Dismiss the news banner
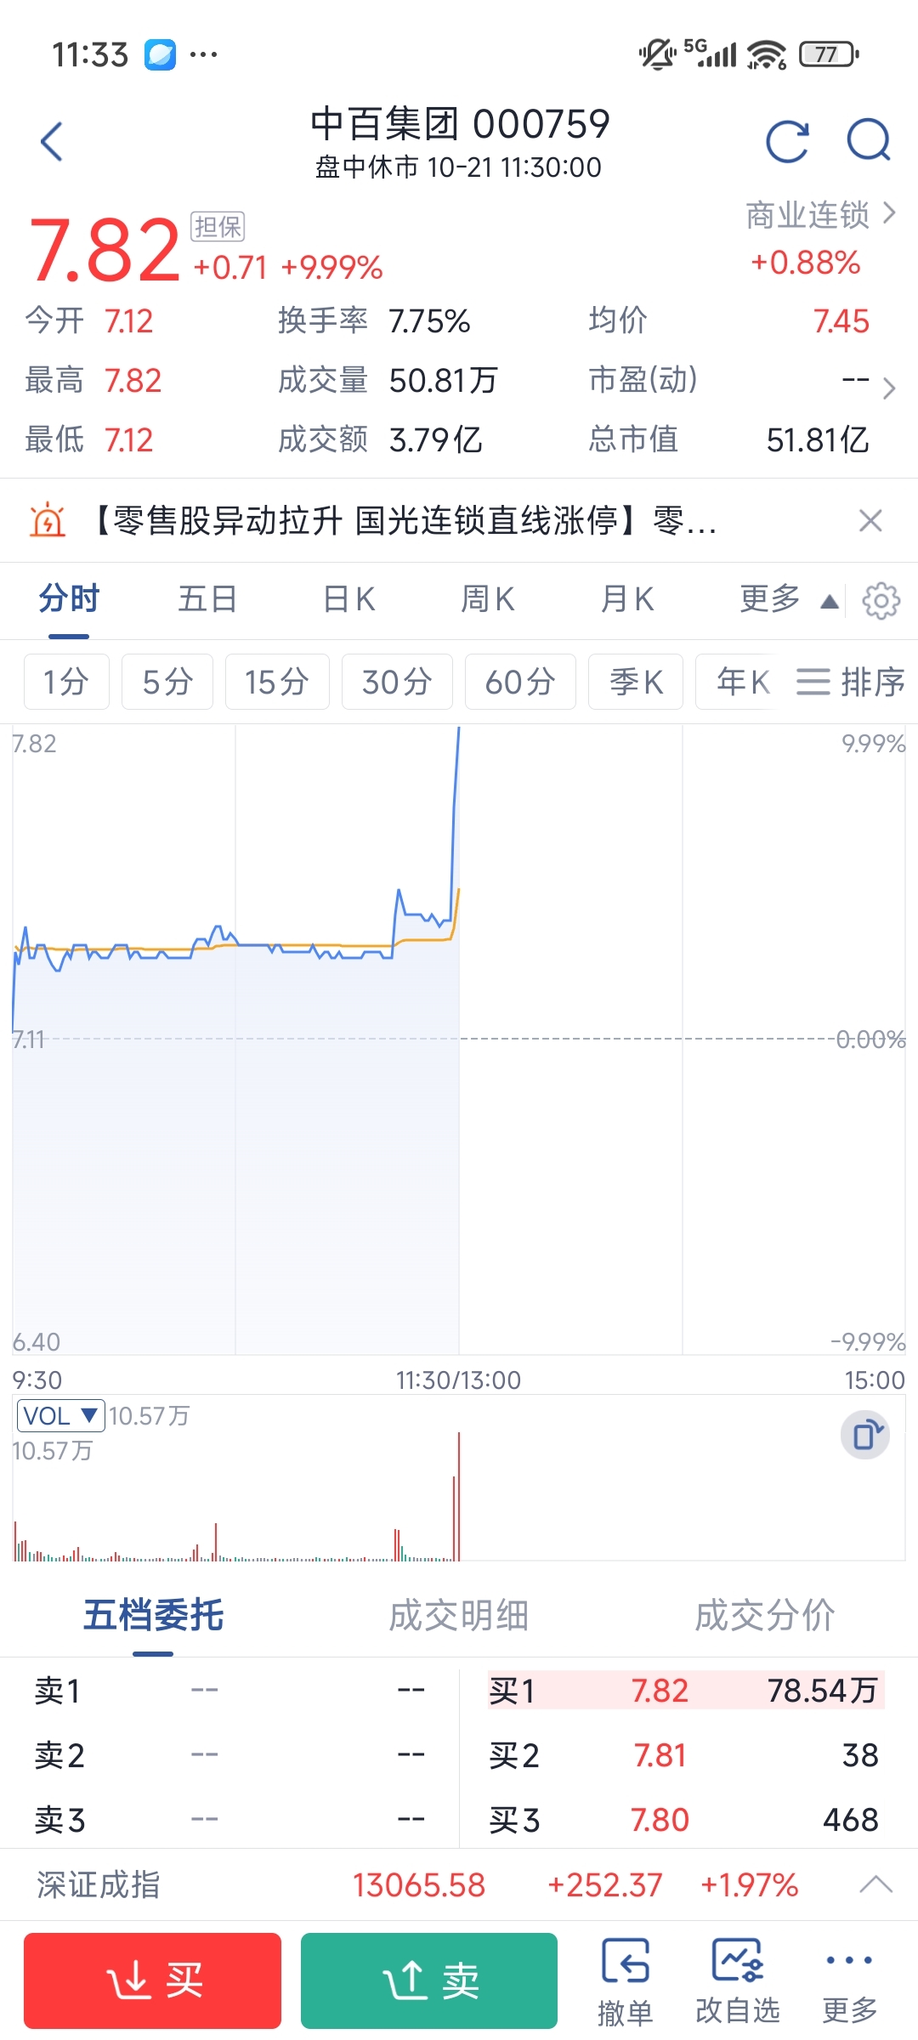The width and height of the screenshot is (918, 2040). coord(870,520)
